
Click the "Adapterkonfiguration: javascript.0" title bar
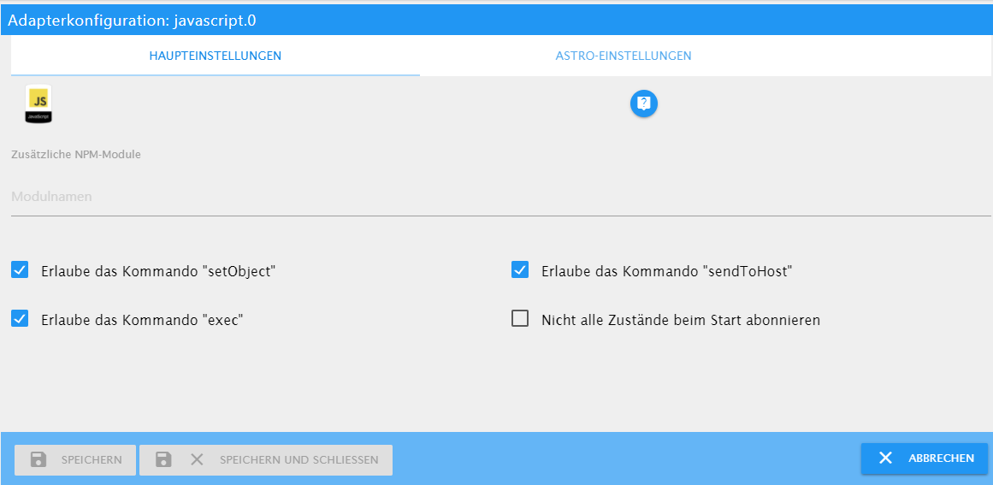tap(496, 21)
